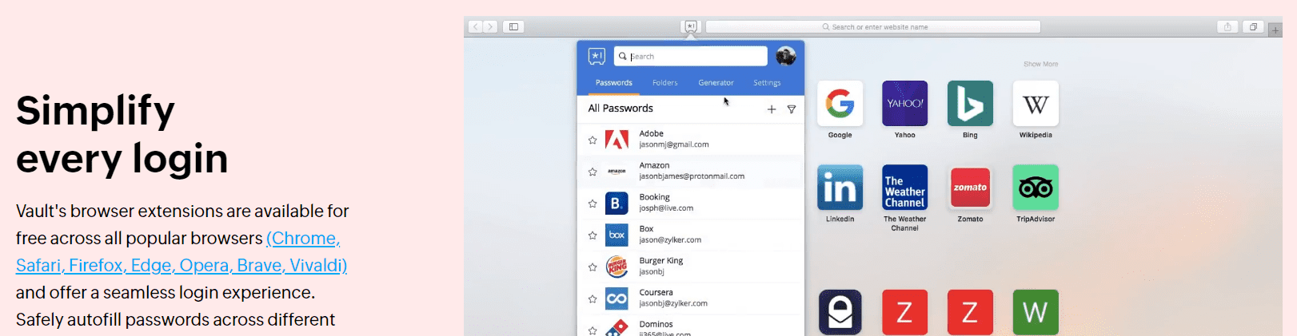Image resolution: width=1297 pixels, height=336 pixels.
Task: Open the dark blue lock favorites tile
Action: [840, 312]
